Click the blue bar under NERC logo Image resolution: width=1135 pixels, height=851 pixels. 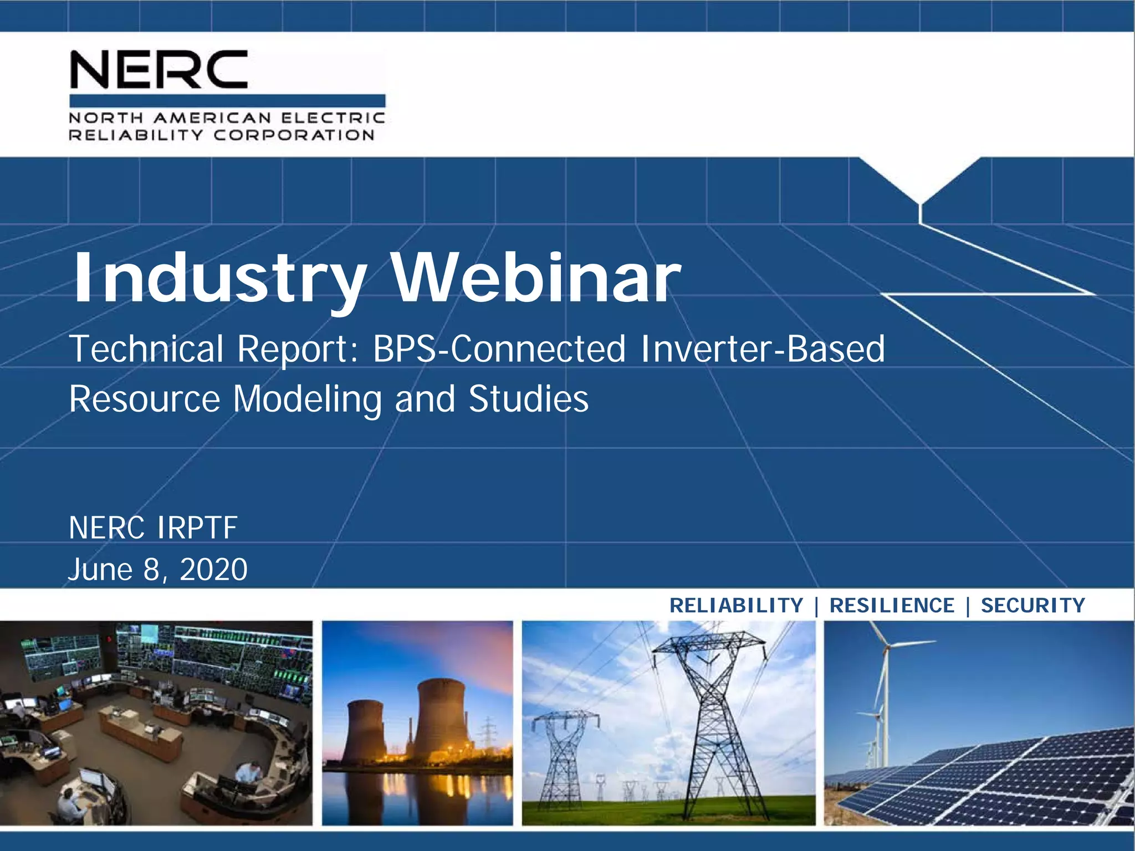point(227,101)
